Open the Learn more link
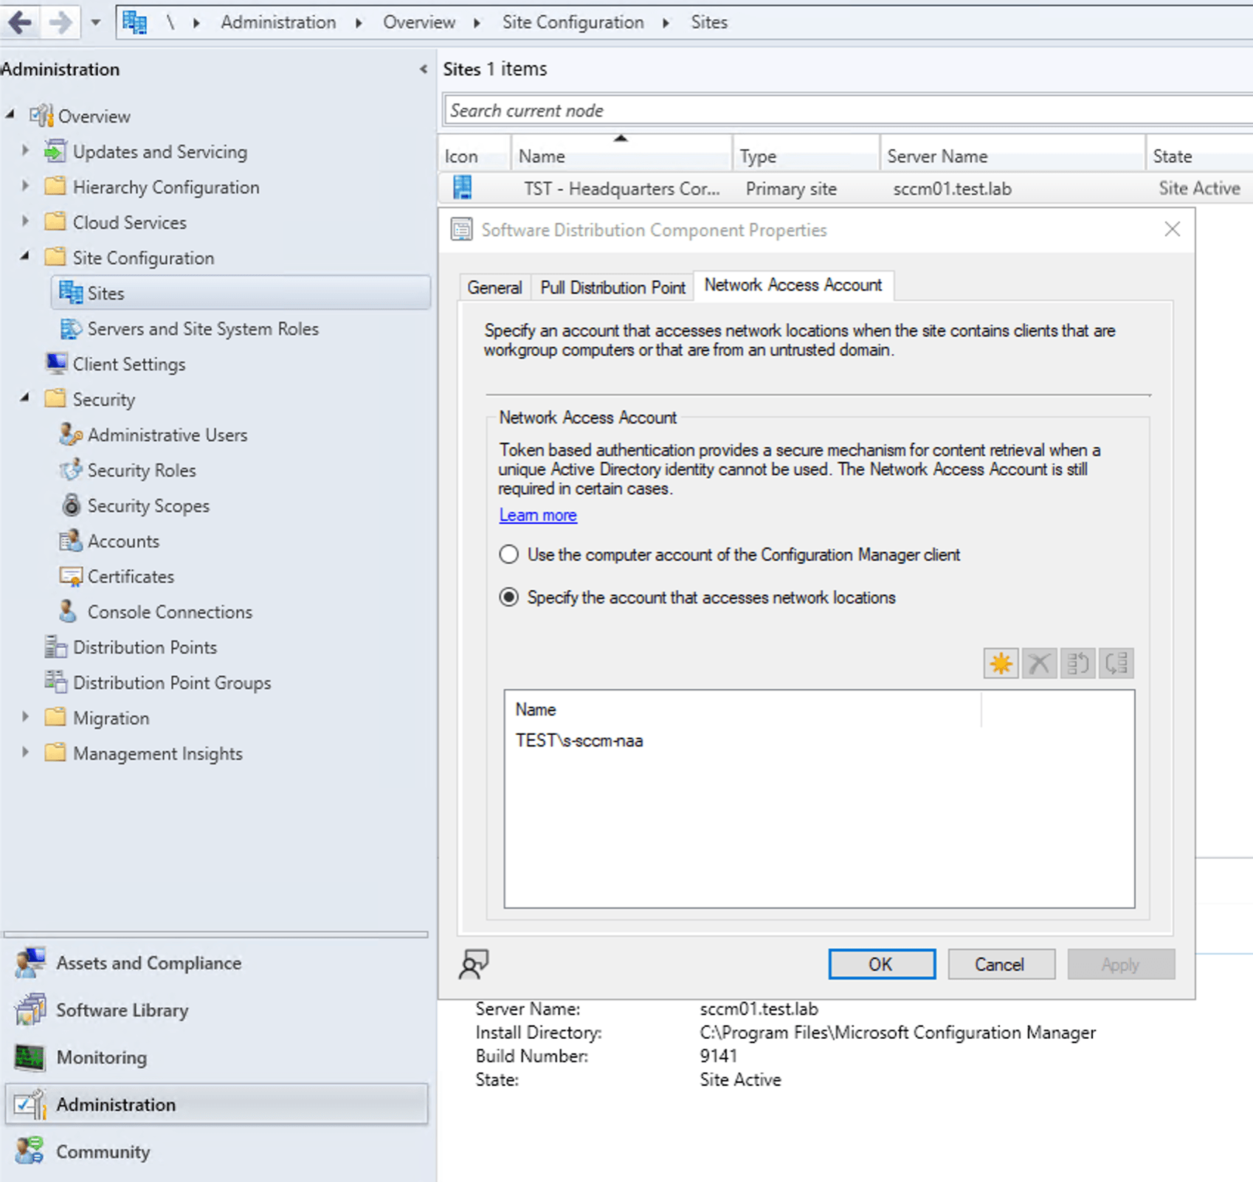The height and width of the screenshot is (1182, 1253). [x=538, y=515]
